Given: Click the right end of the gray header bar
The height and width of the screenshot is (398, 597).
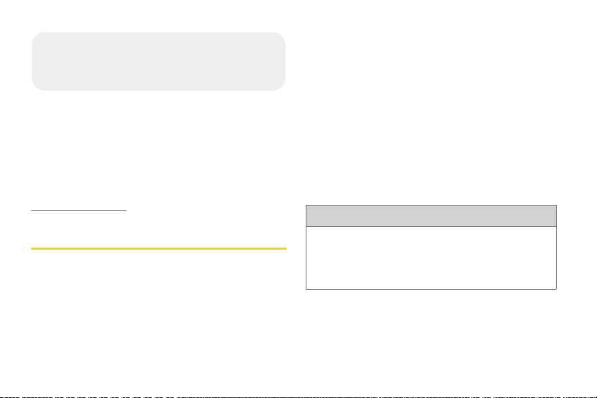Looking at the screenshot, I should click(x=554, y=216).
